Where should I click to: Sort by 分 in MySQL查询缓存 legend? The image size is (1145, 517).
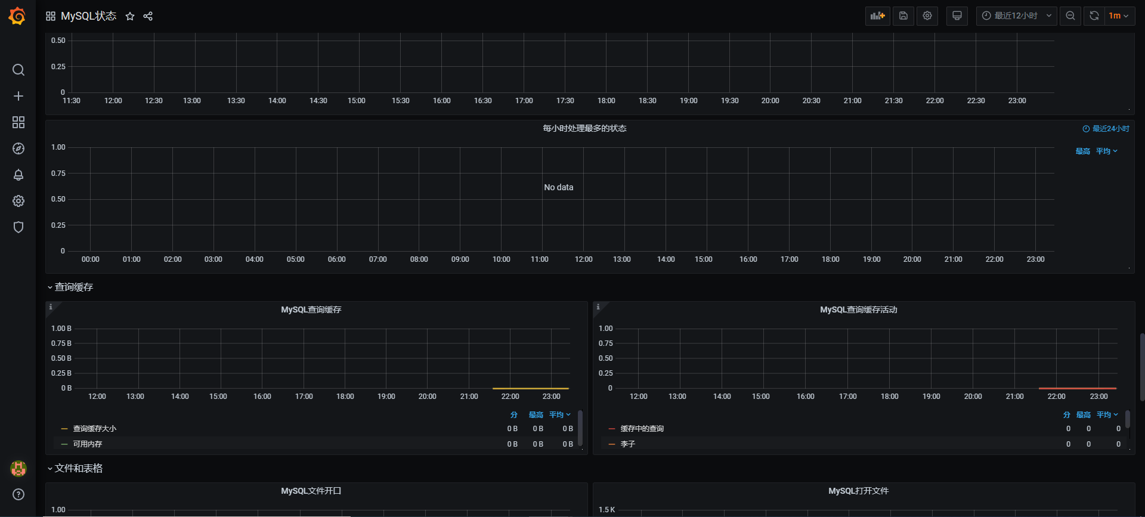pyautogui.click(x=514, y=415)
